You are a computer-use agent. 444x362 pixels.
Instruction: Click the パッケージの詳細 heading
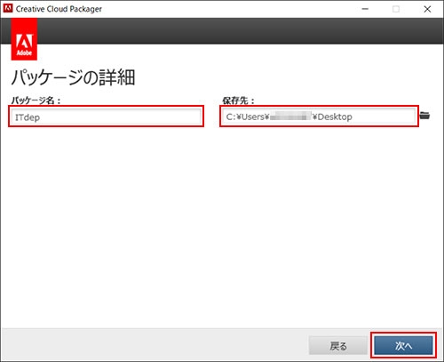(73, 77)
